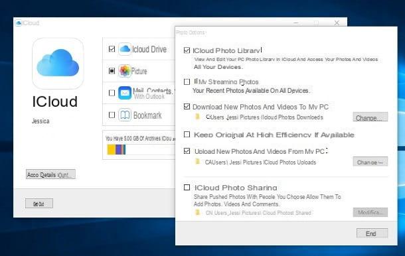The image size is (405, 256).
Task: Click the Cloud Photos Shared path text
Action: [258, 213]
